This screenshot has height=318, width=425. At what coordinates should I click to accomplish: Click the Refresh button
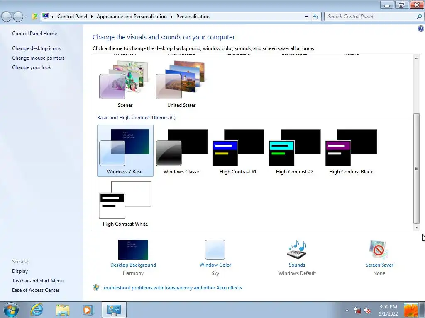tap(316, 17)
